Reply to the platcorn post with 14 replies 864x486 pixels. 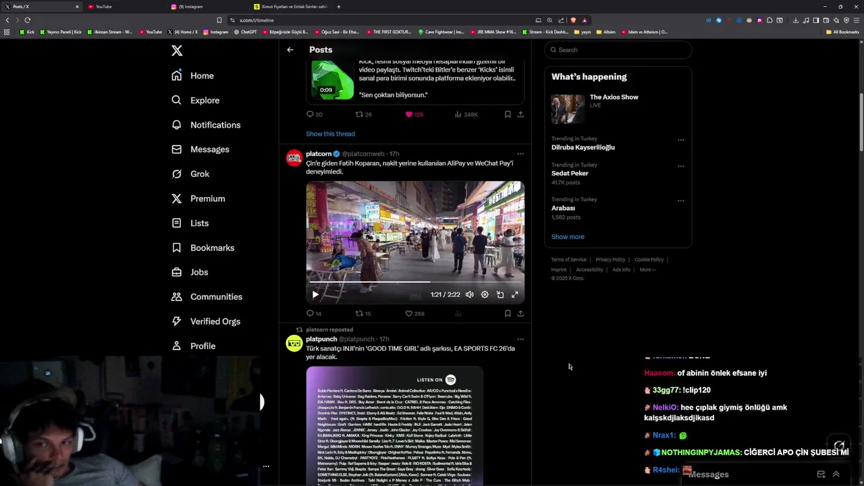coord(314,314)
